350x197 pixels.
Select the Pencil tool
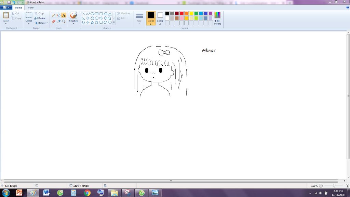pos(53,15)
